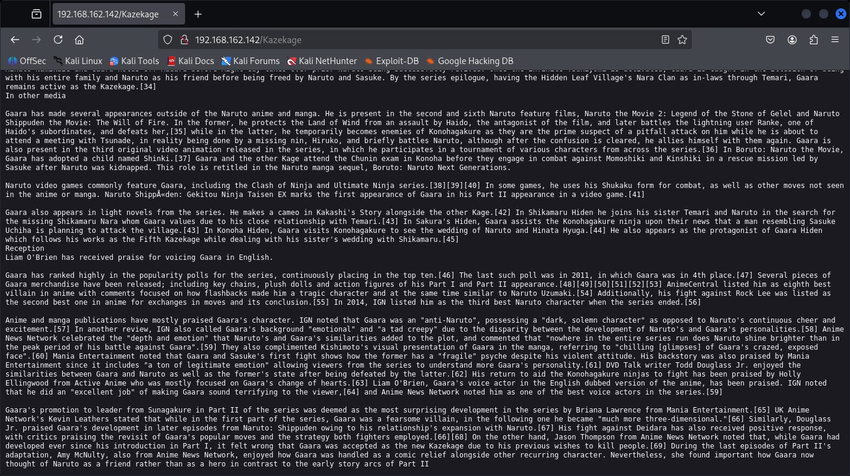Maximize the browser window
The image size is (850, 476).
coord(824,14)
